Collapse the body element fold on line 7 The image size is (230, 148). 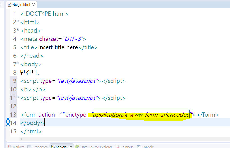18,63
